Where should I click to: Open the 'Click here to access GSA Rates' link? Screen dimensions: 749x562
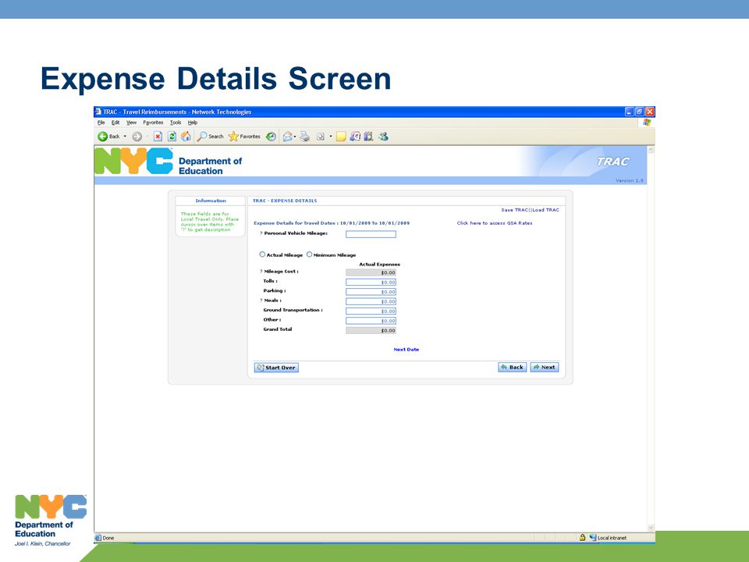tap(495, 223)
